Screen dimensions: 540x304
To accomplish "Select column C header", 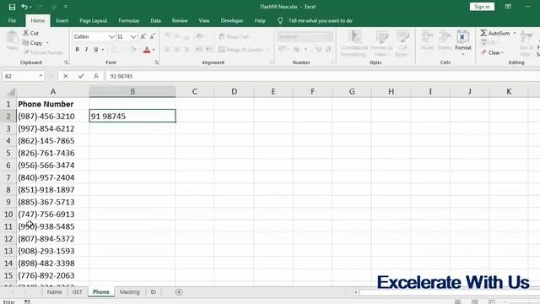I will [195, 92].
